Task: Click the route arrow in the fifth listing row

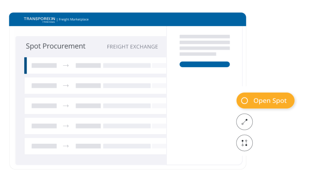Action: click(66, 146)
